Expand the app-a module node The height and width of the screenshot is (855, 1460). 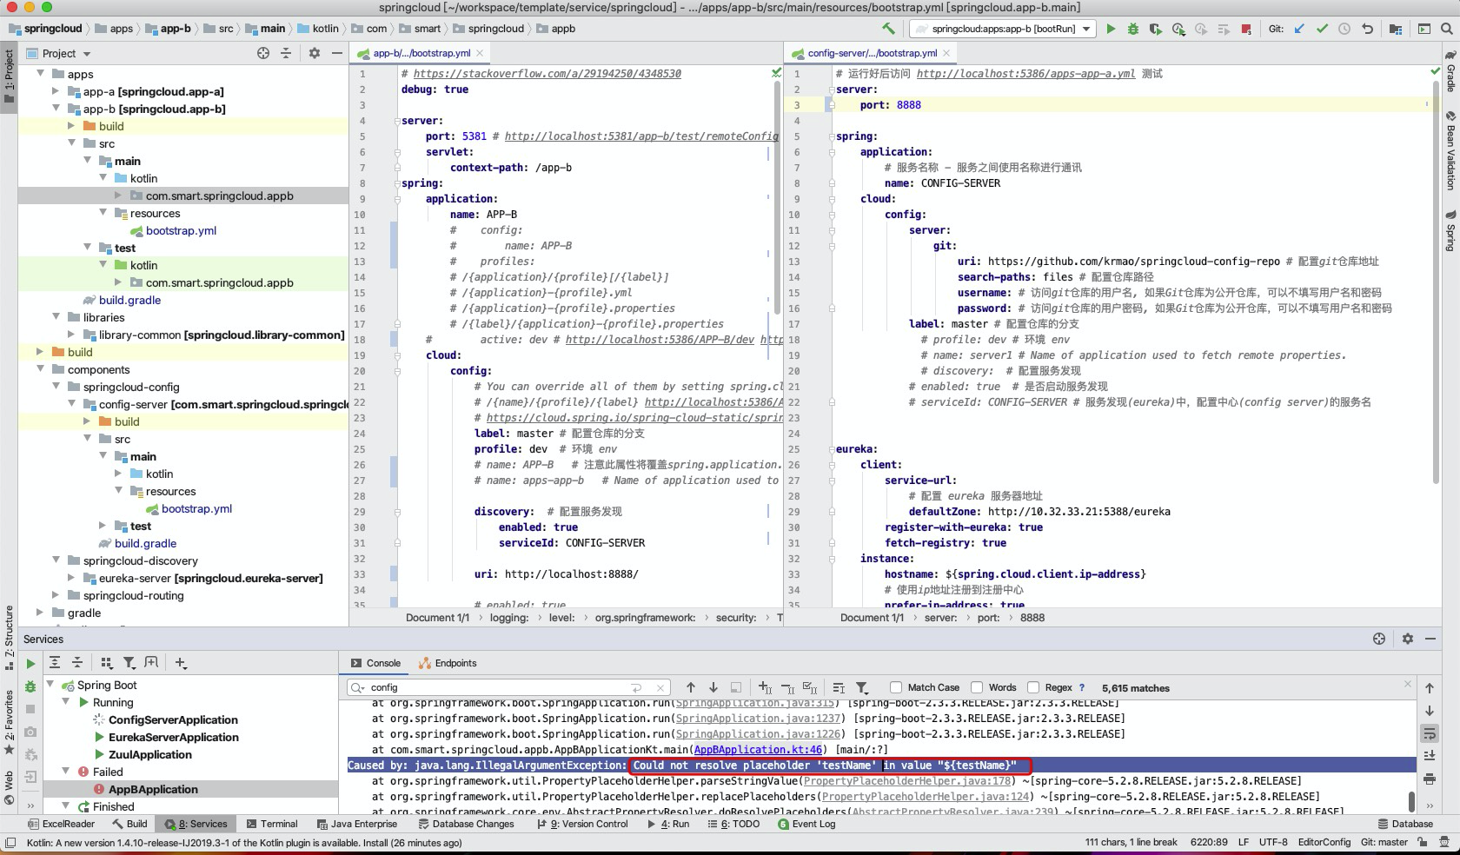pos(56,91)
